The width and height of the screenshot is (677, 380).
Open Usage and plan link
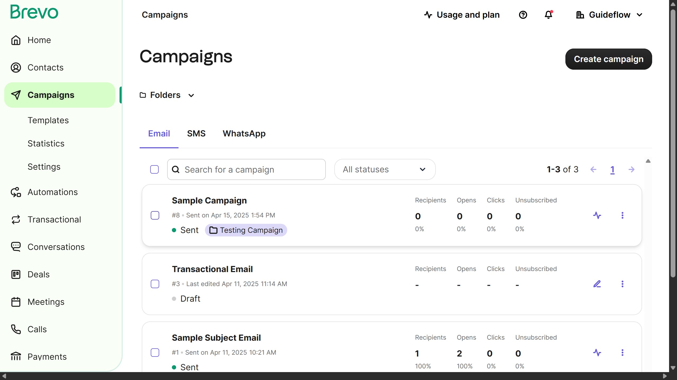[462, 15]
